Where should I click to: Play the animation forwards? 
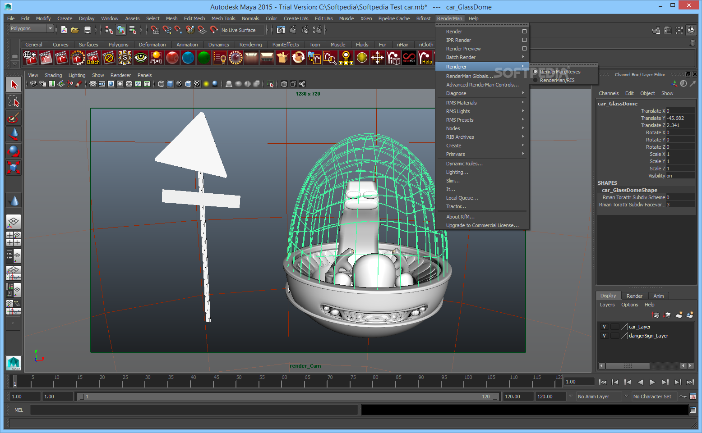point(652,382)
